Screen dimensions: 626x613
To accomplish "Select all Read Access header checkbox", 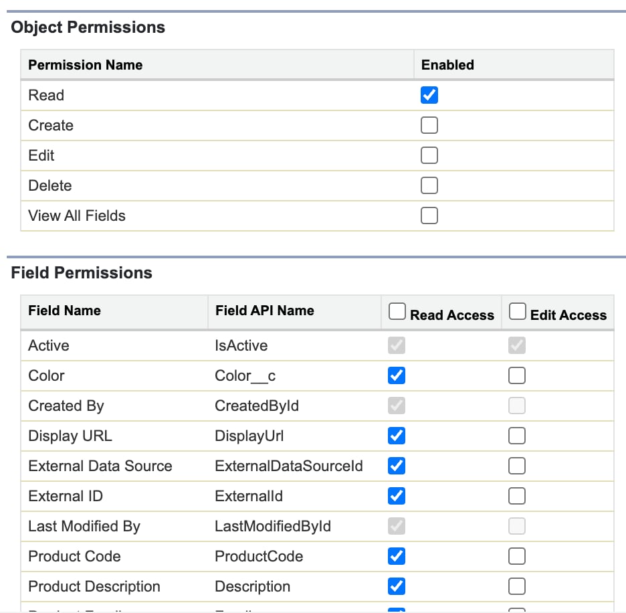I will [397, 311].
